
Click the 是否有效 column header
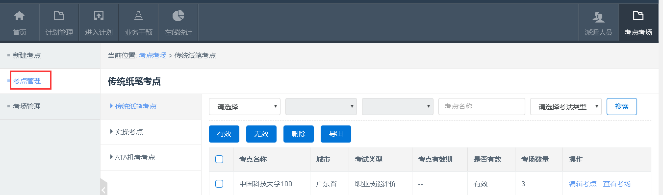coord(487,159)
